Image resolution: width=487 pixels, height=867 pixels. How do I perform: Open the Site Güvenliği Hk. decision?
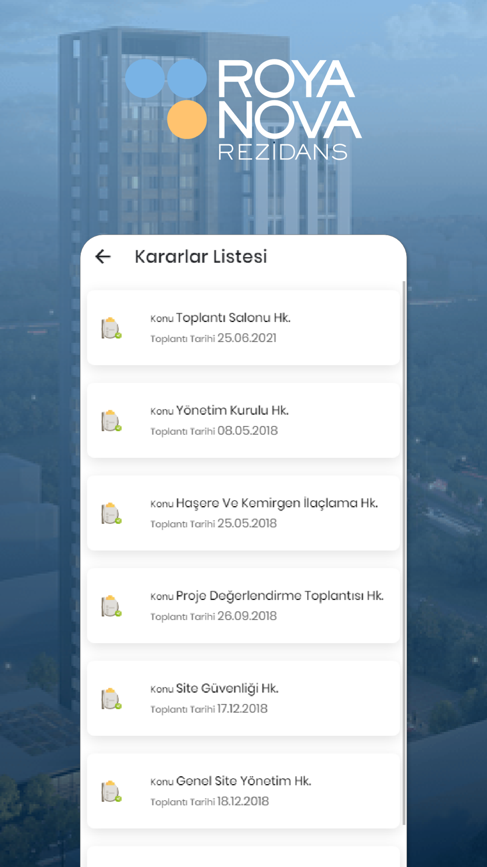point(243,698)
